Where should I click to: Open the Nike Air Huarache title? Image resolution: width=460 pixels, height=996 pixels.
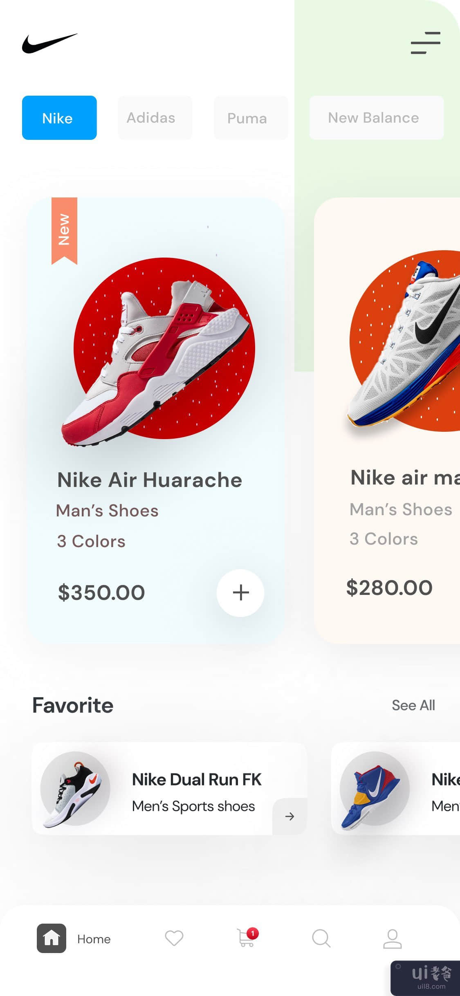point(150,480)
